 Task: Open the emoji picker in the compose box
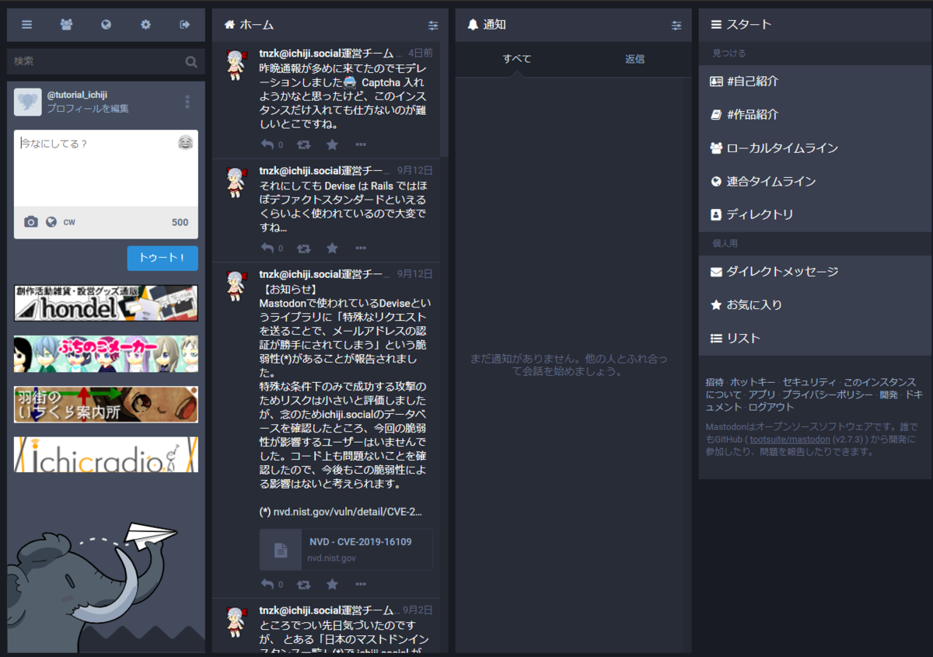click(185, 143)
